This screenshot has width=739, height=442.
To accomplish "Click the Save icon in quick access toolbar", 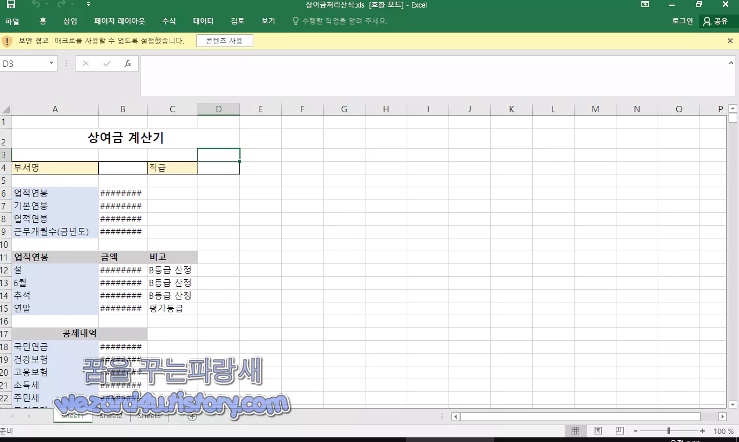I will 11,5.
